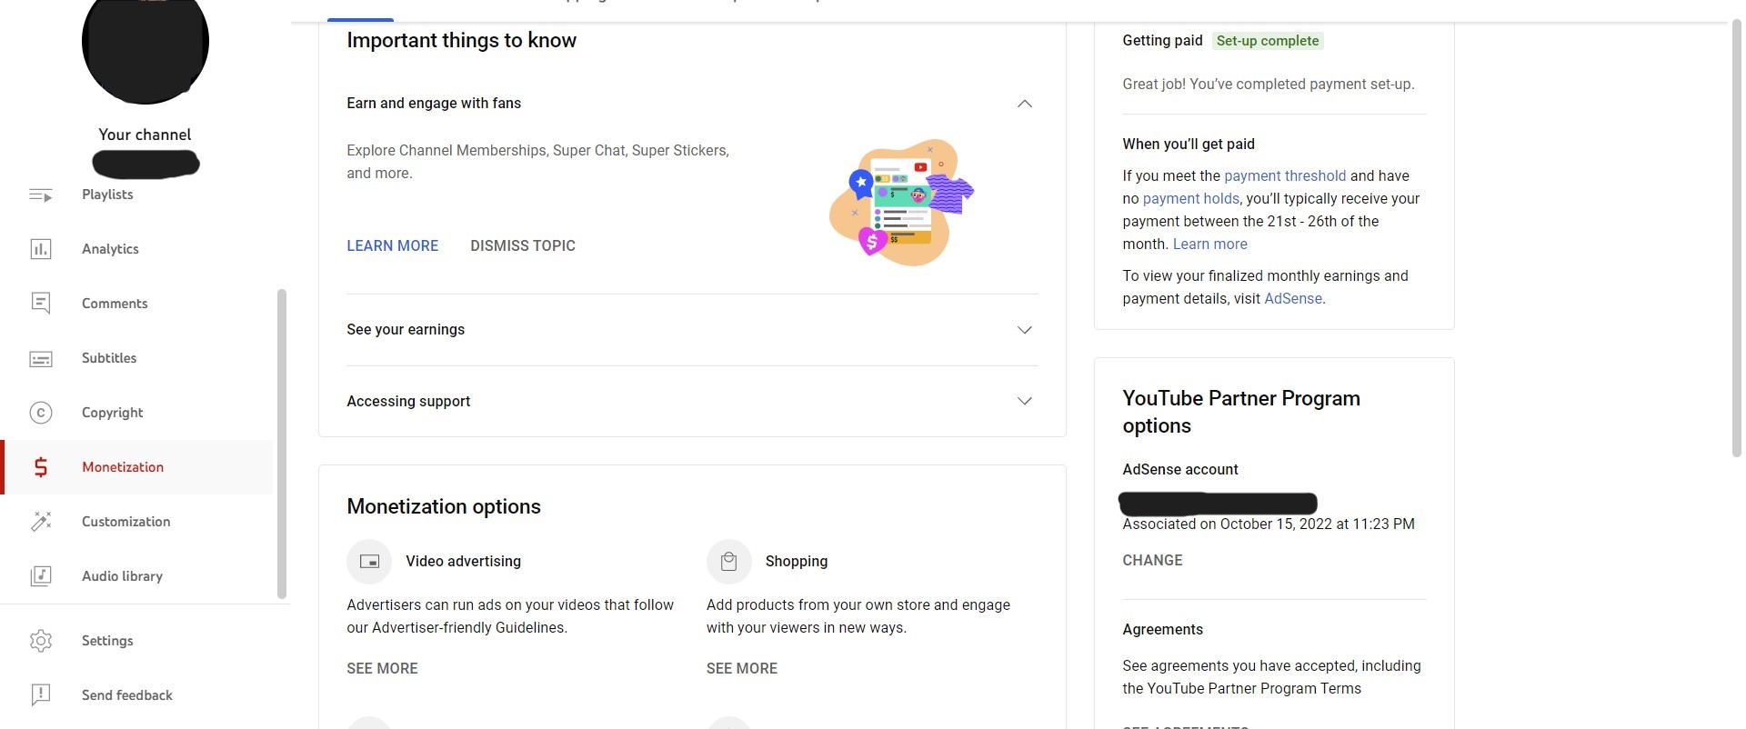Click the Analytics bar chart icon
The image size is (1746, 729).
click(41, 249)
